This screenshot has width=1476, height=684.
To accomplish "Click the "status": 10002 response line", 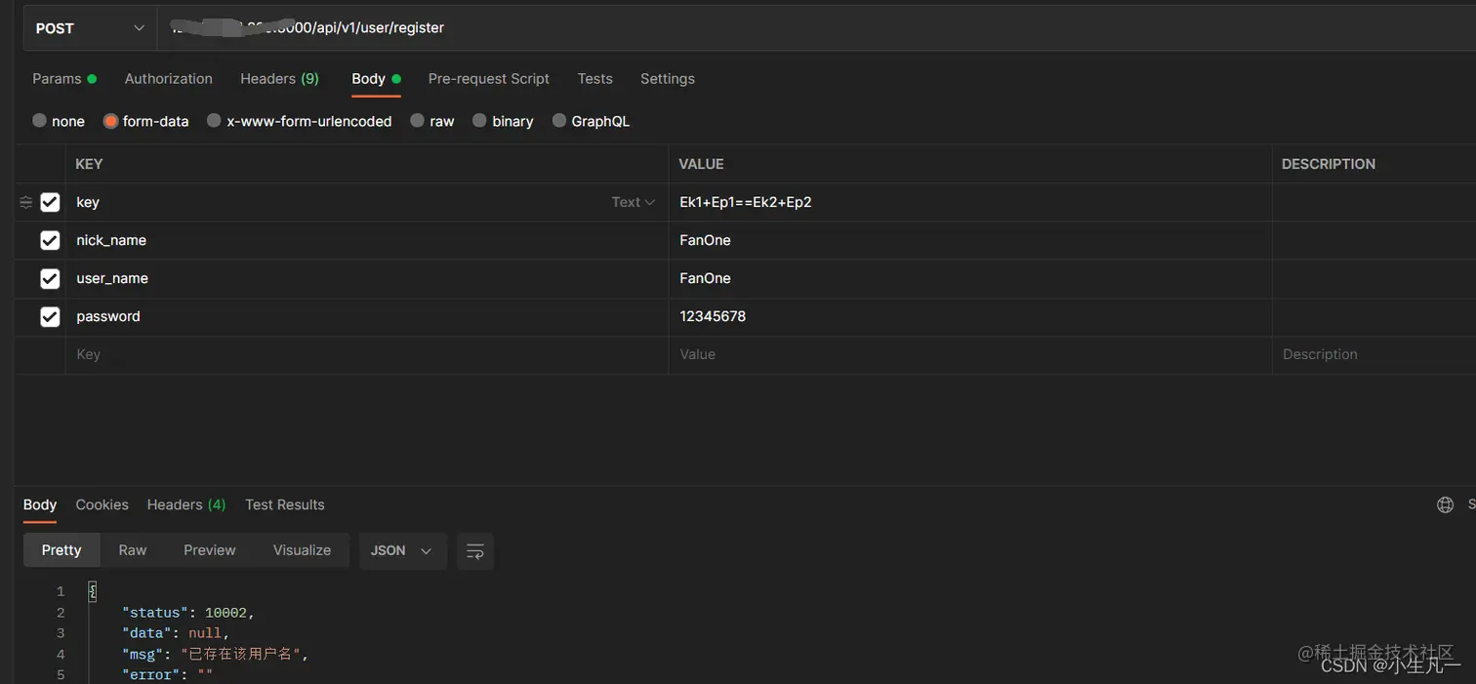I will pyautogui.click(x=187, y=613).
